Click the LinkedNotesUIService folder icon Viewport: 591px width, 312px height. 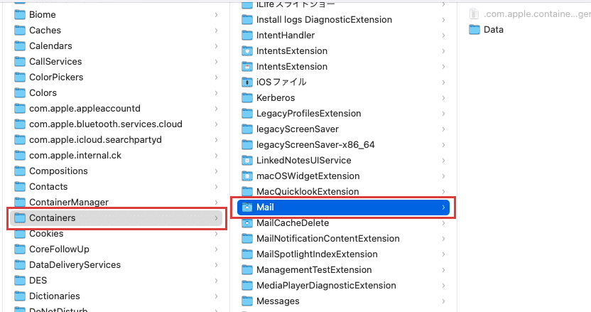click(247, 161)
